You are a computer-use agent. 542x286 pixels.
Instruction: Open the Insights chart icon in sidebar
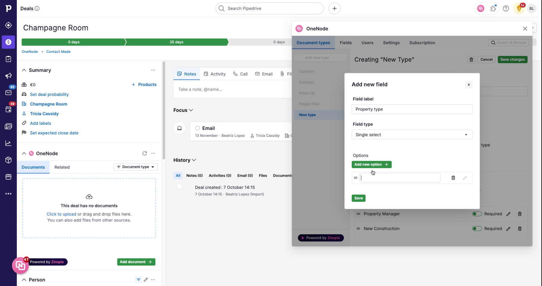pyautogui.click(x=8, y=143)
